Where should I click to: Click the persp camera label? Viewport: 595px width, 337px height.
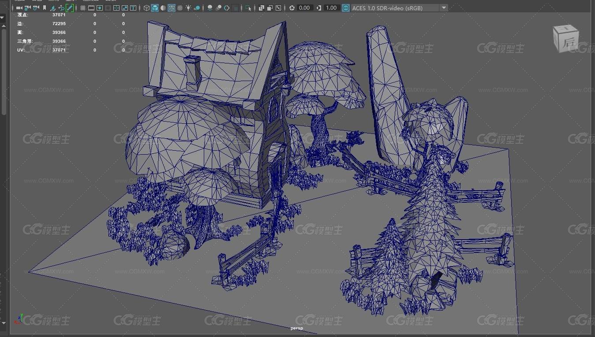tap(297, 328)
